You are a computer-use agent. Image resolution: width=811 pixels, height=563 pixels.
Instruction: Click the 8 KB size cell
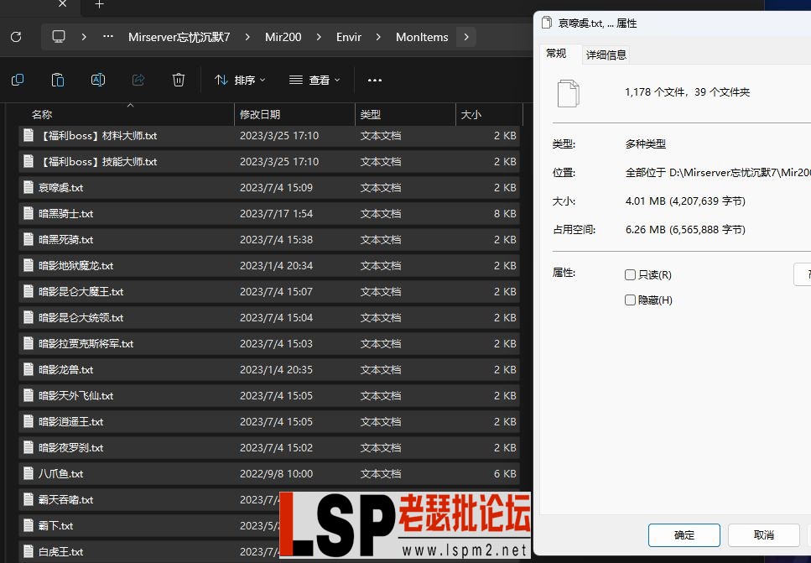(x=505, y=213)
